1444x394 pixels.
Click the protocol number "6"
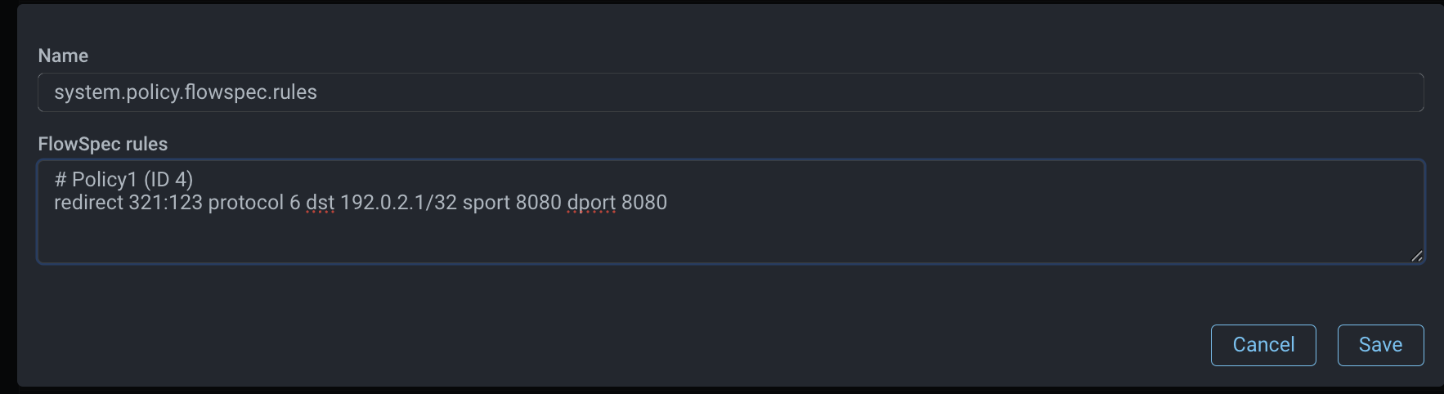pyautogui.click(x=295, y=203)
